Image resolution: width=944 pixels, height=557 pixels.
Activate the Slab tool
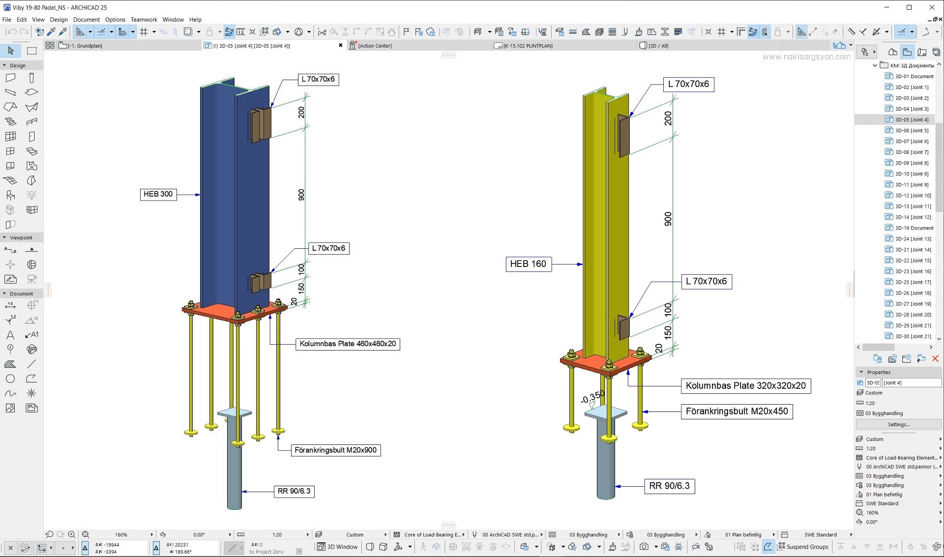click(31, 92)
